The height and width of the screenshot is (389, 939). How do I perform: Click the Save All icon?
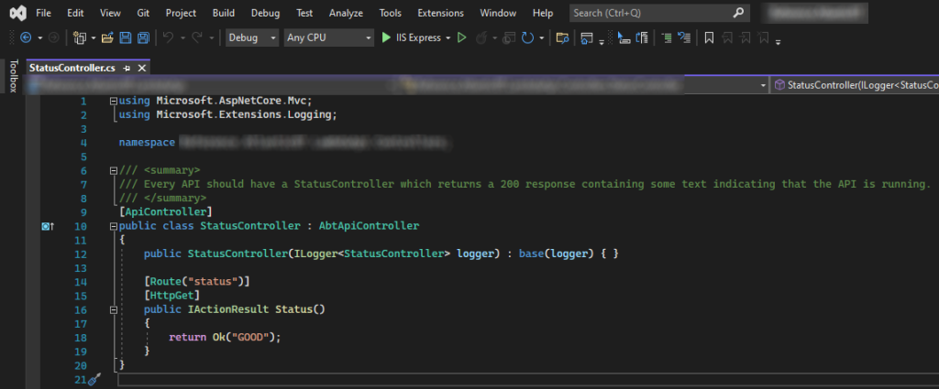point(143,38)
